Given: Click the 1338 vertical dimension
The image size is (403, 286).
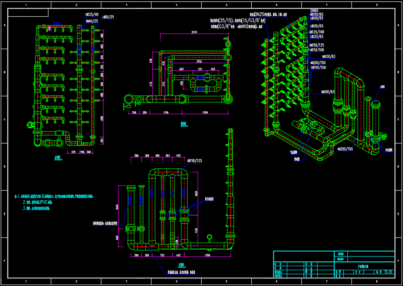Looking at the screenshot, I should pos(102,118).
